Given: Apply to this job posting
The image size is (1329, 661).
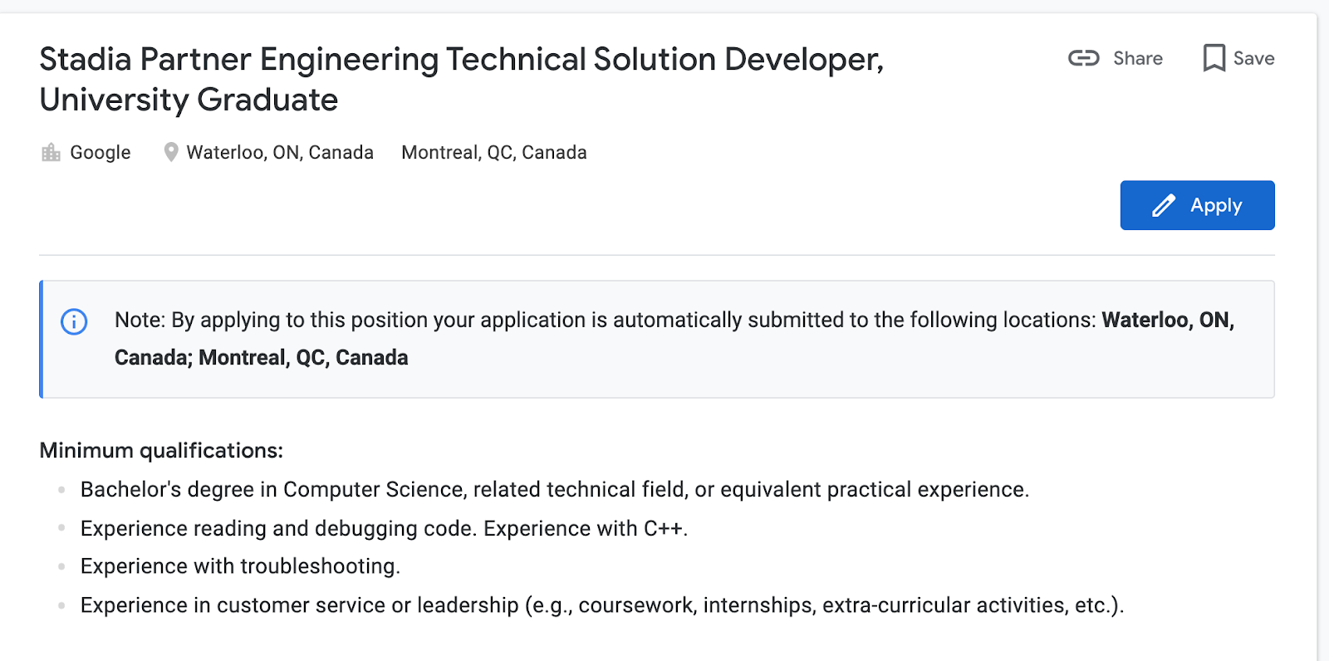Looking at the screenshot, I should pyautogui.click(x=1197, y=205).
